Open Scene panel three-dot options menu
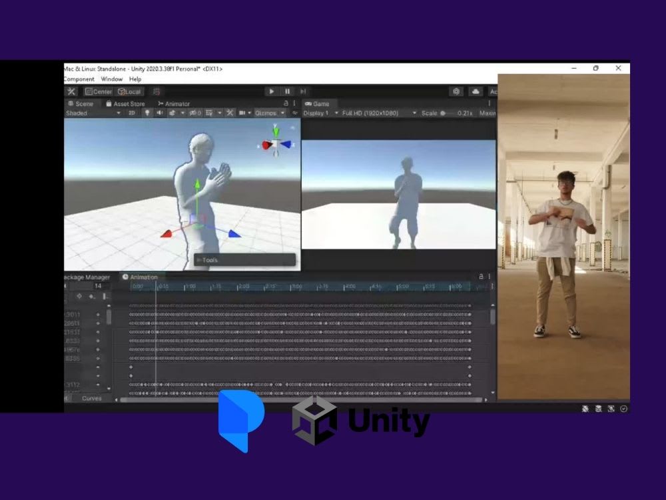 (294, 103)
